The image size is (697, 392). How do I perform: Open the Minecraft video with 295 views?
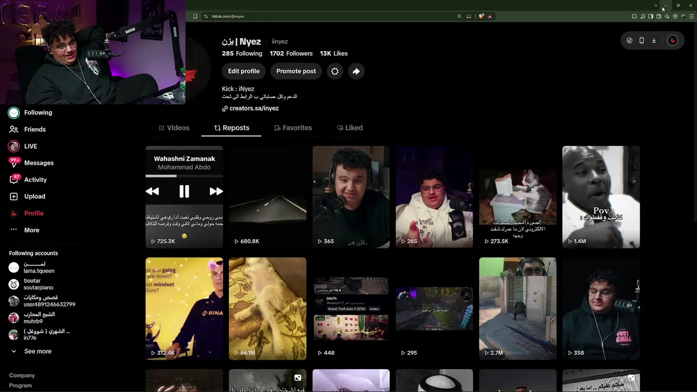click(434, 309)
